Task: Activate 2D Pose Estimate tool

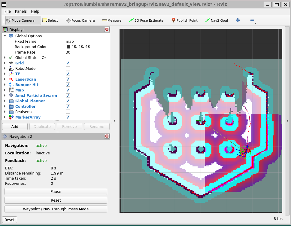Action: tap(146, 20)
